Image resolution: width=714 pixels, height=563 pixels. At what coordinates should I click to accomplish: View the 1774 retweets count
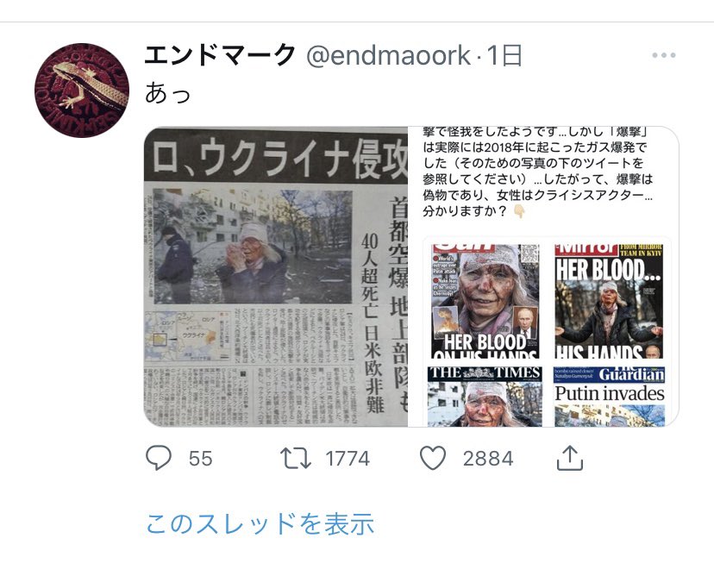348,459
